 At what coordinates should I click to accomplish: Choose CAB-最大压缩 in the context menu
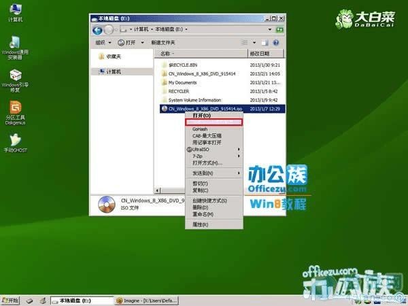(214, 136)
